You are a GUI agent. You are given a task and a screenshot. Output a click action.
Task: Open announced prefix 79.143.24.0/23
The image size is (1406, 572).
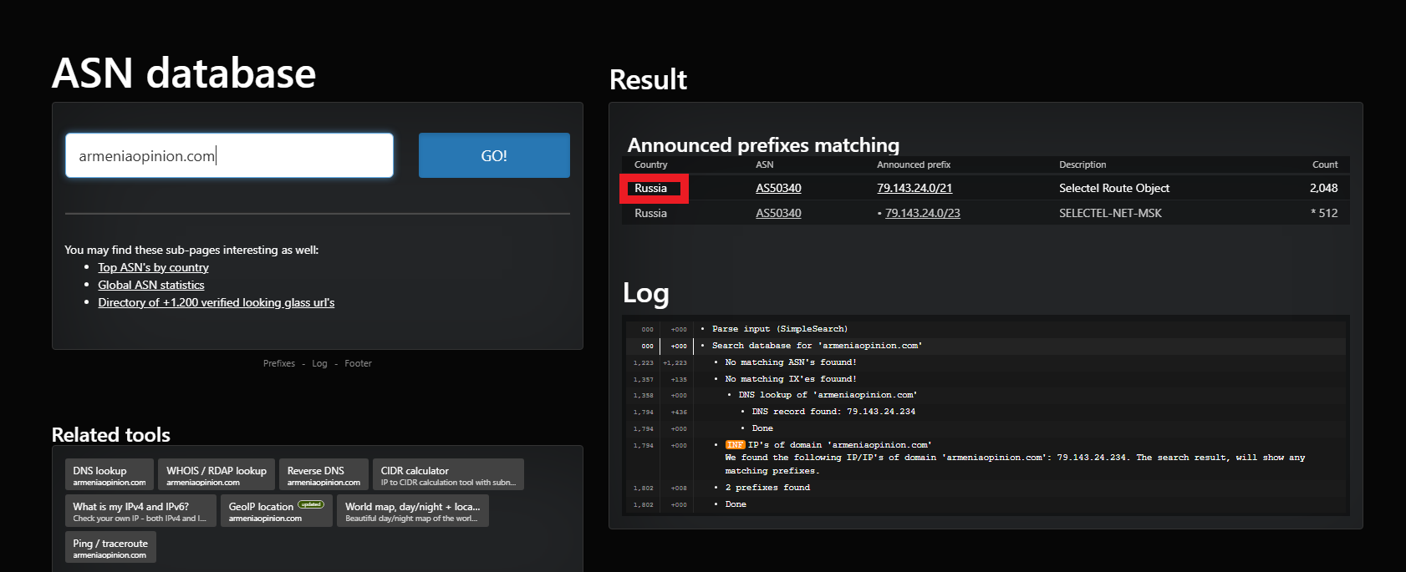922,213
